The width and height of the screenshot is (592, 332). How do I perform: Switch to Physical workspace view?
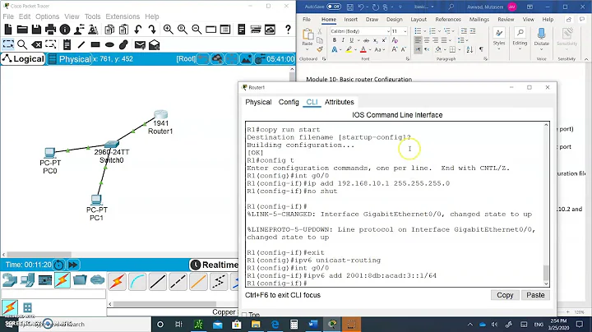(70, 59)
